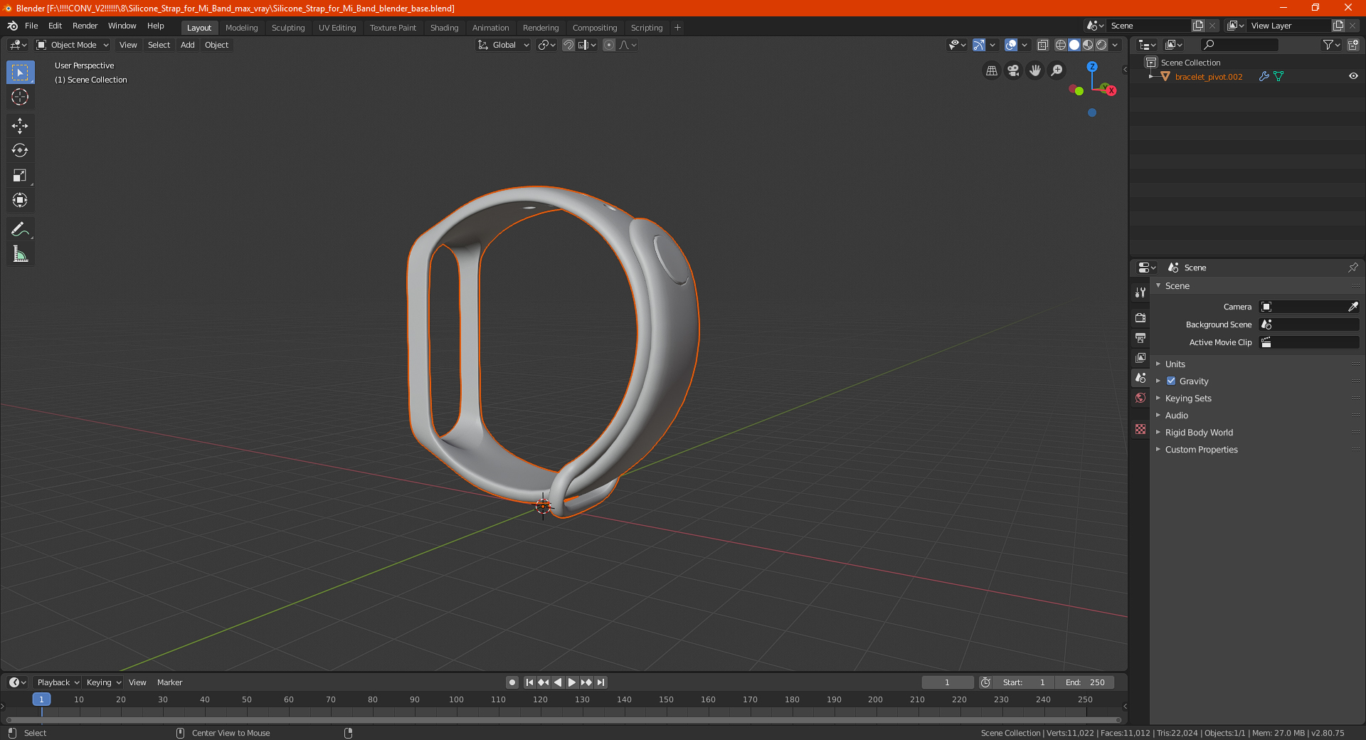This screenshot has width=1366, height=740.
Task: Open pivot point dropdown
Action: (x=546, y=45)
